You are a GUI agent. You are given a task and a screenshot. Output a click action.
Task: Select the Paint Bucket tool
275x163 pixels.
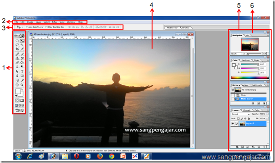[22, 62]
